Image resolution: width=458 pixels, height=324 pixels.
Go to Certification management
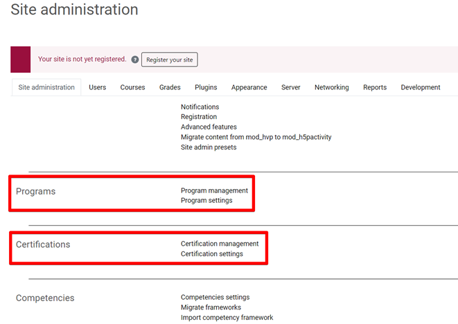pyautogui.click(x=220, y=244)
